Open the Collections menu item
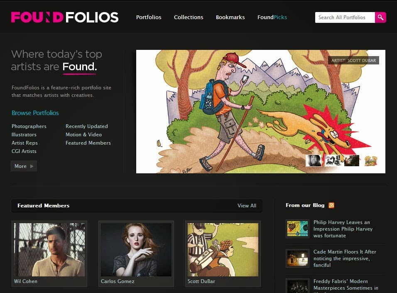The width and height of the screenshot is (397, 293). tap(189, 17)
